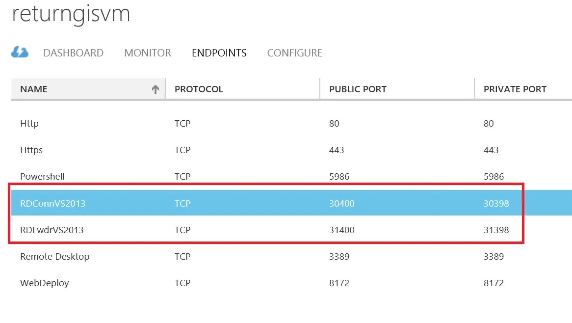Select the Https endpoint row
572x323 pixels.
tap(291, 150)
